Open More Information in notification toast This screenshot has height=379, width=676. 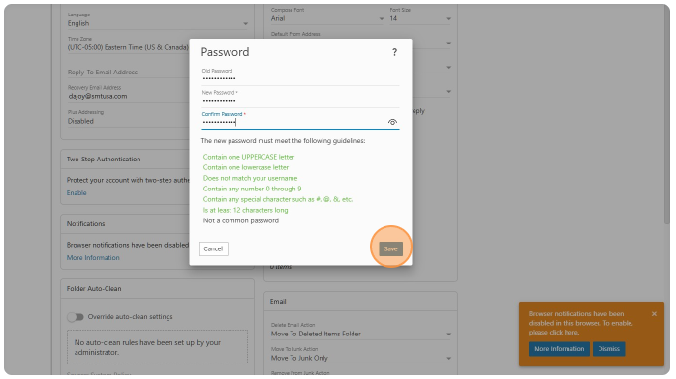[x=559, y=349]
